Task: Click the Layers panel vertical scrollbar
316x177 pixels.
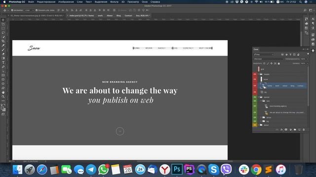Action: pos(308,87)
